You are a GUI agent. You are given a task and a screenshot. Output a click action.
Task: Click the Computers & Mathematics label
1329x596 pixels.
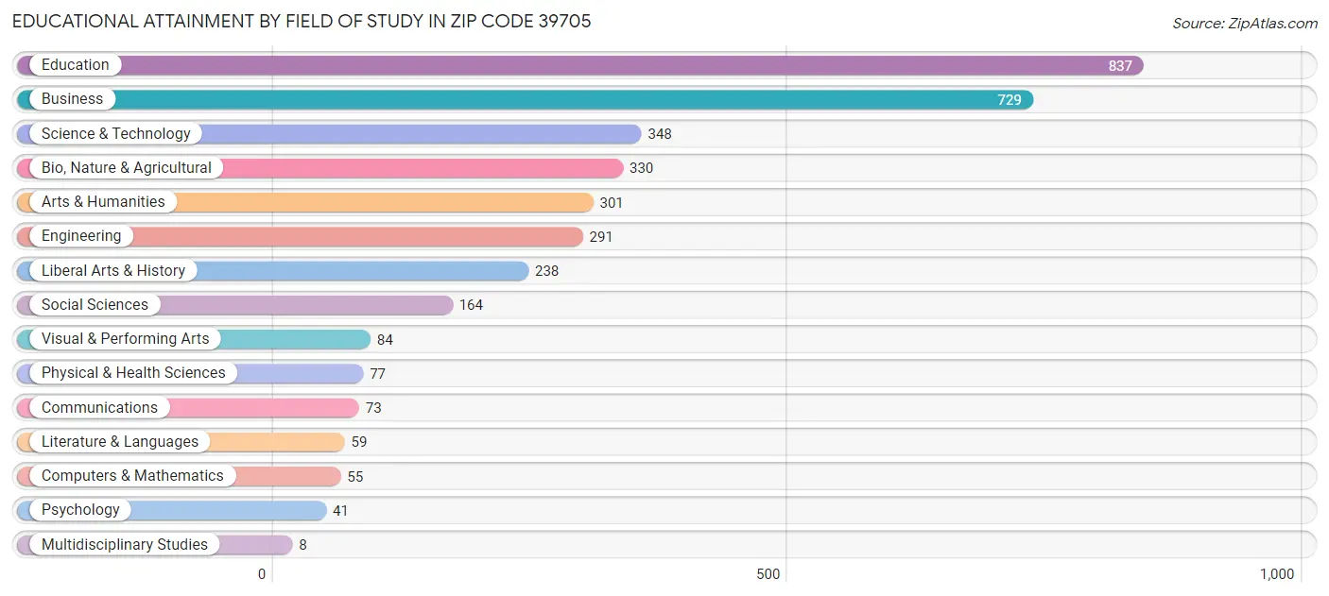132,476
